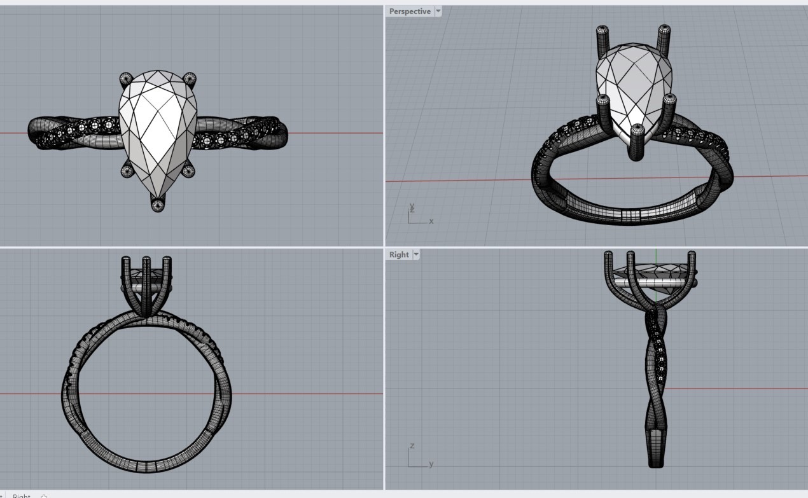Viewport: 808px width, 498px height.
Task: Click the upper-left prong in top-left viewport
Action: point(126,79)
